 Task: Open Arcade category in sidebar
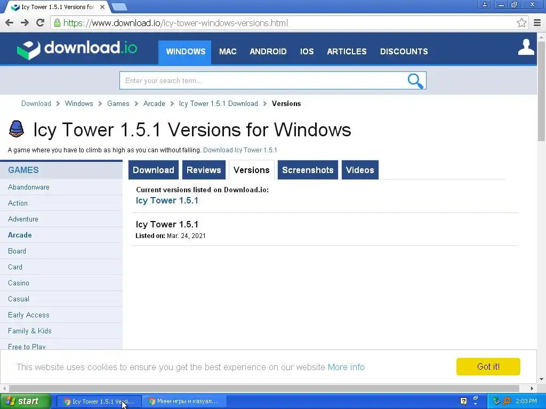click(20, 235)
